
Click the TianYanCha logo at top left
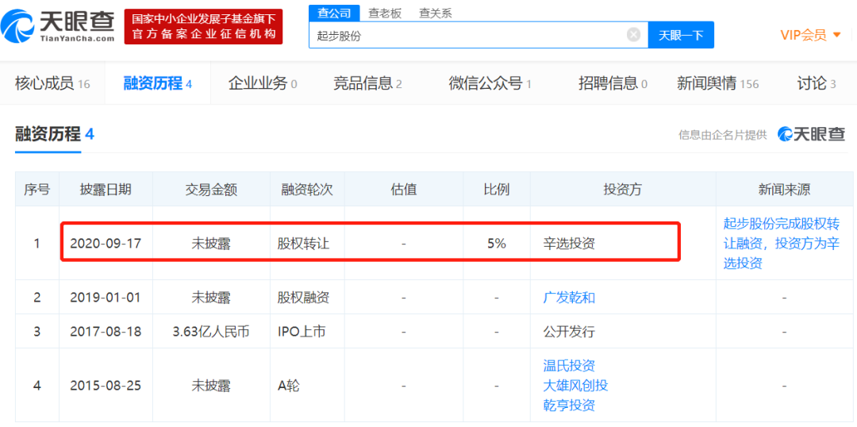(58, 25)
